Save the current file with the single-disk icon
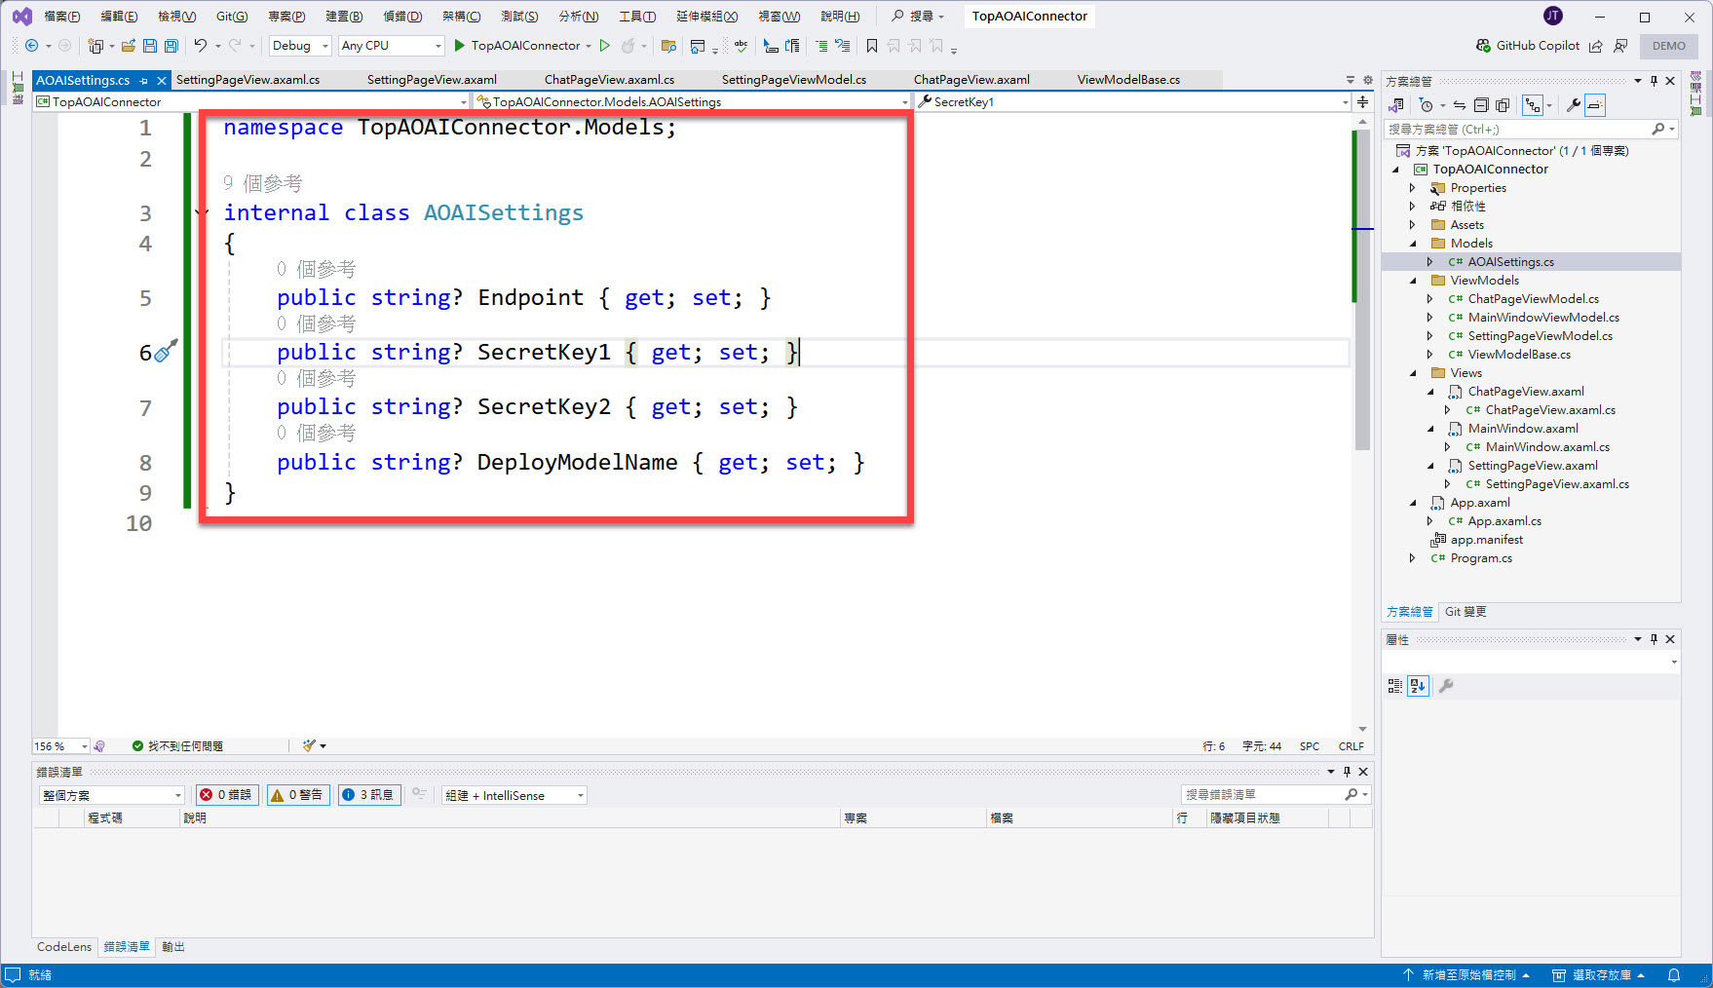Image resolution: width=1713 pixels, height=988 pixels. (x=150, y=46)
